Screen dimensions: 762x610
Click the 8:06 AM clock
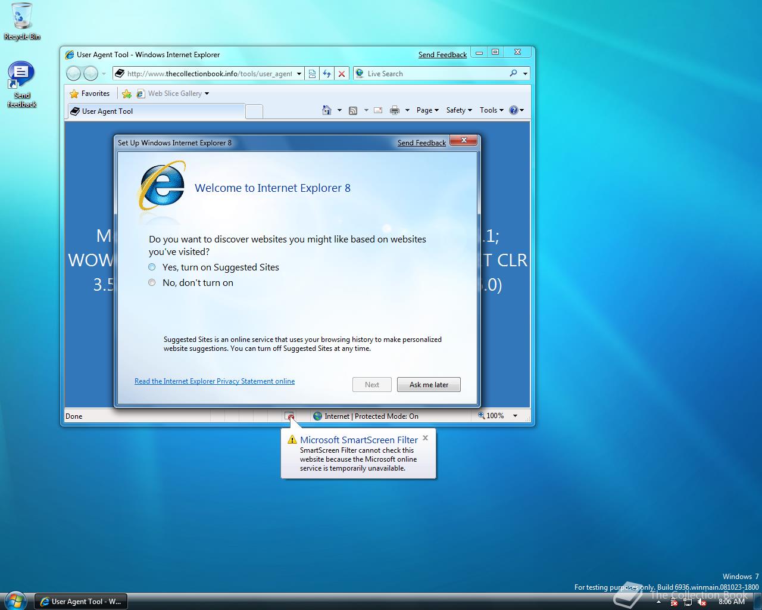[x=732, y=602]
